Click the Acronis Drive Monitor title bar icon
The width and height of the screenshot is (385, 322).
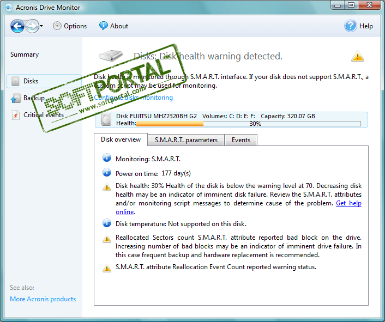click(x=9, y=8)
